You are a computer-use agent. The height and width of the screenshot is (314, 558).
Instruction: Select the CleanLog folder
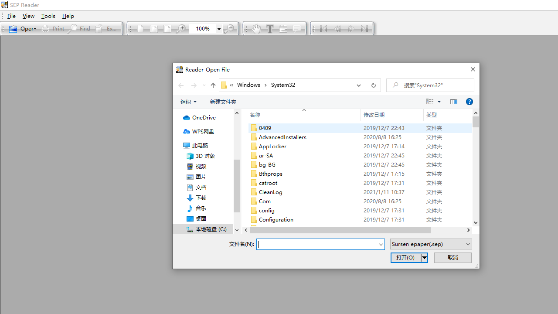271,192
